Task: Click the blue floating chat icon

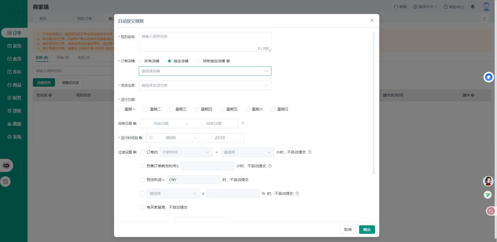Action: tap(488, 77)
